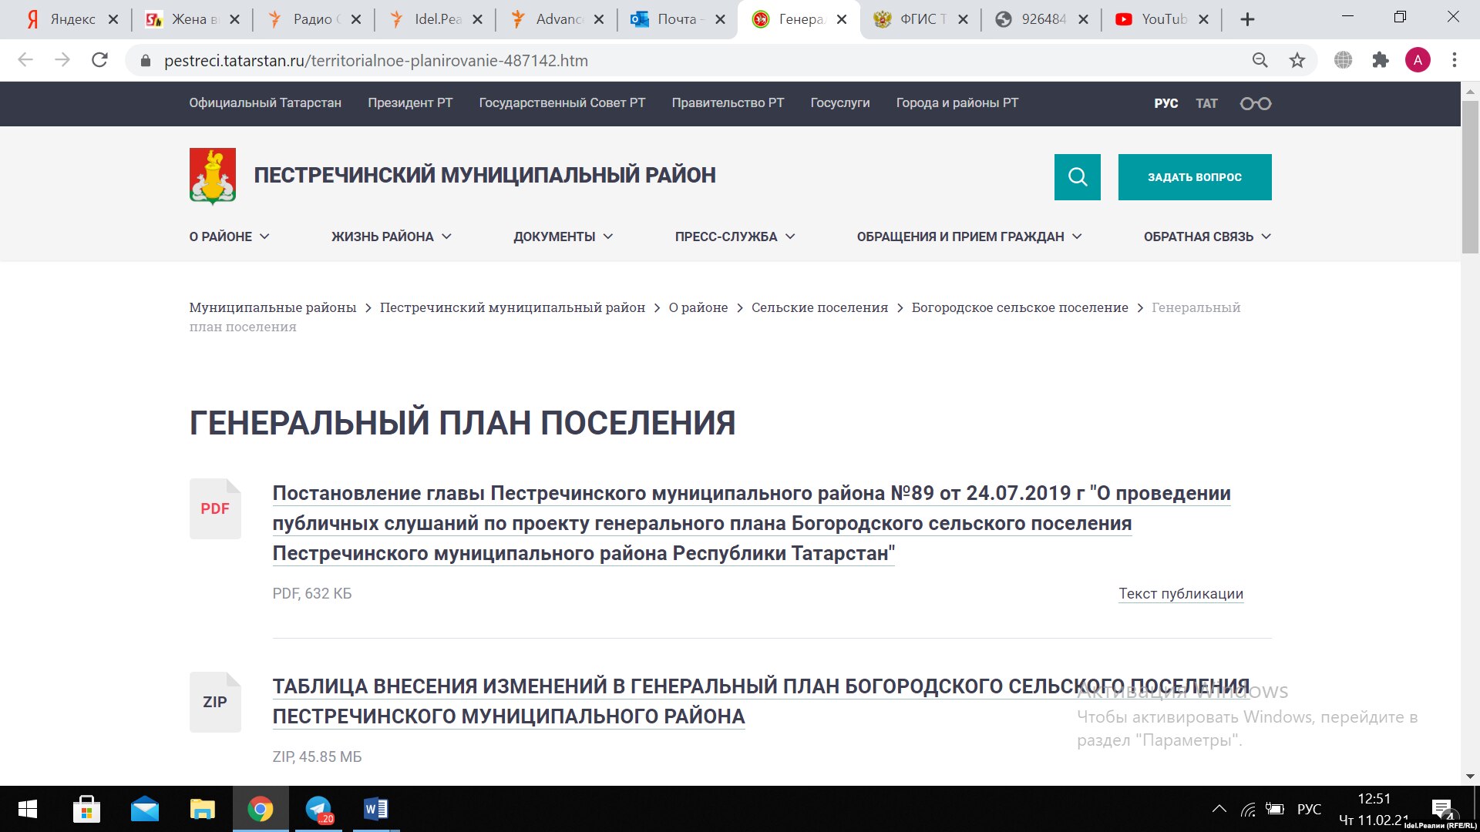Image resolution: width=1480 pixels, height=832 pixels.
Task: Click the teal site search icon
Action: pos(1077,177)
